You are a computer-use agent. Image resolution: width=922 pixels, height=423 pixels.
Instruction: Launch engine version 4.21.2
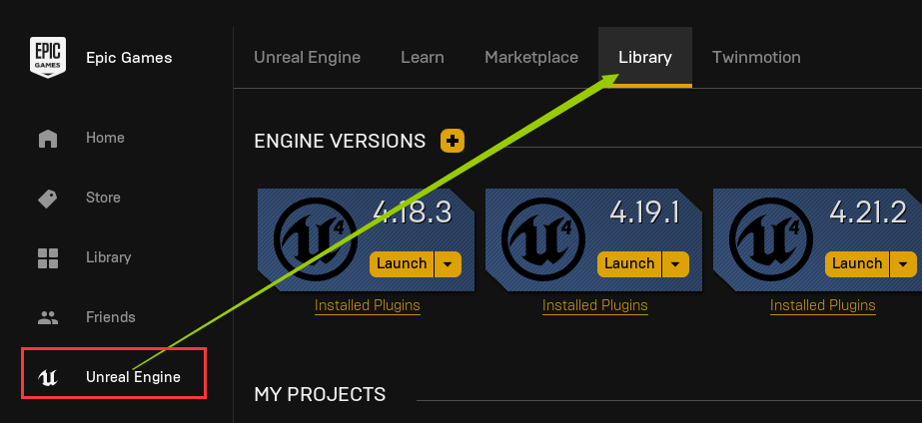tap(857, 263)
